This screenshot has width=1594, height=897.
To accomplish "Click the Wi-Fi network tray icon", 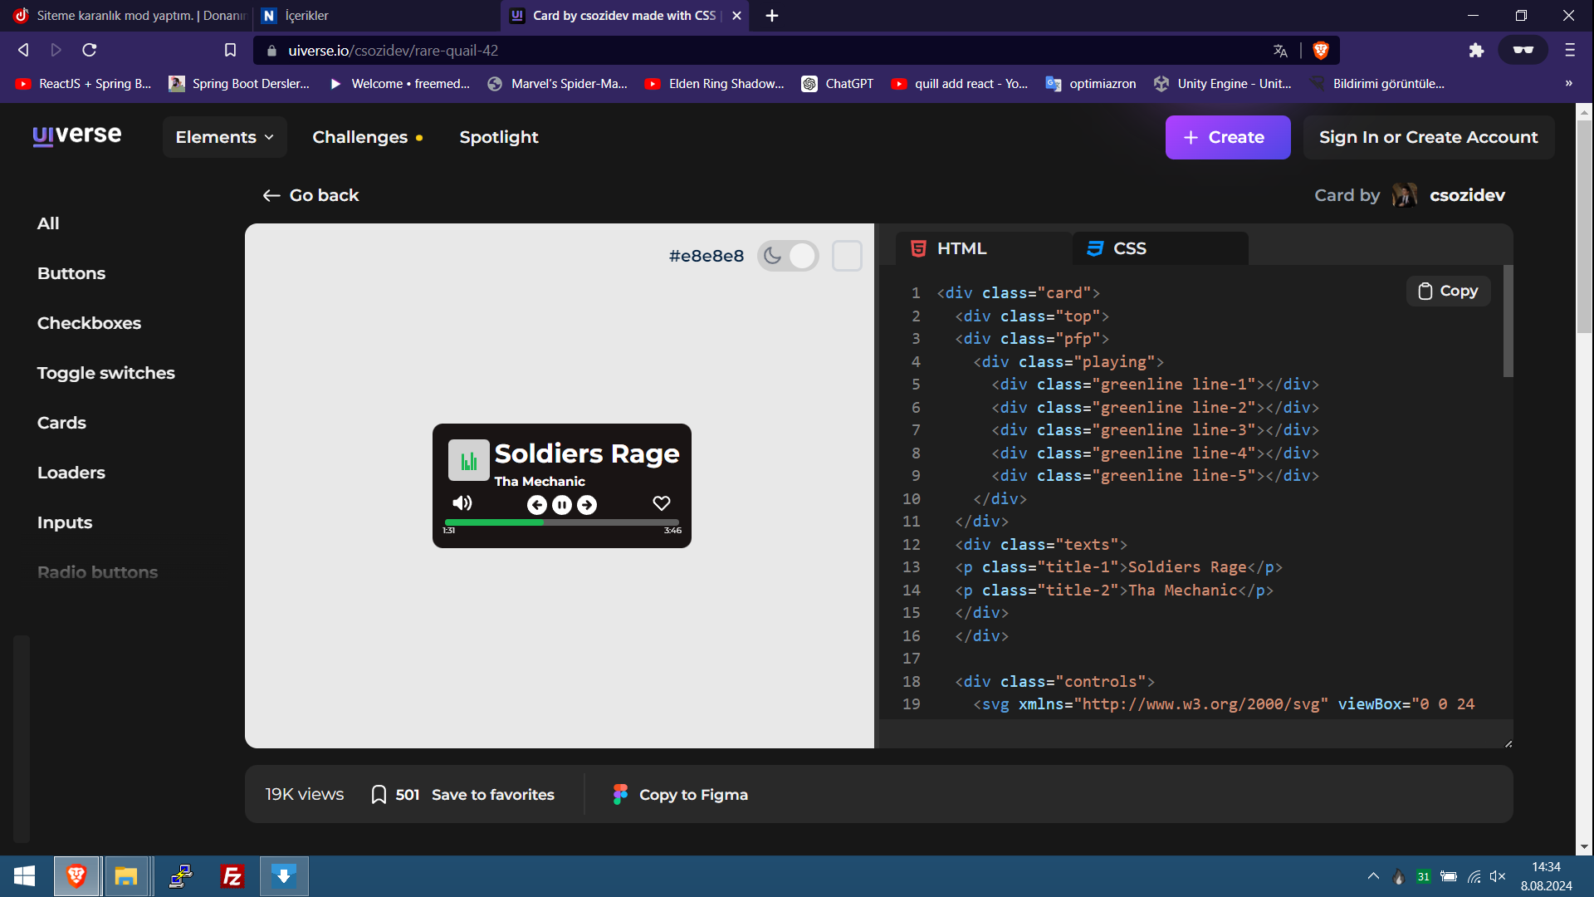I will point(1474,876).
